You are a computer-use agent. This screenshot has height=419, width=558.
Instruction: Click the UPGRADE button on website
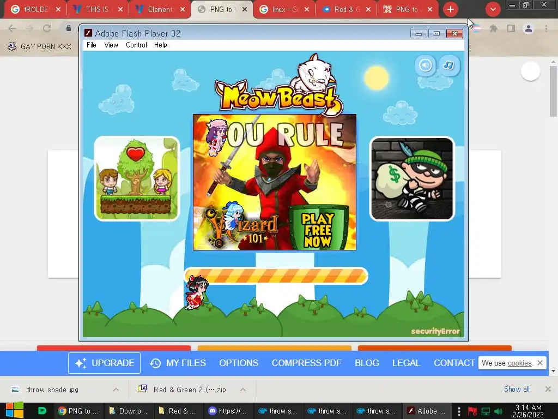[104, 363]
